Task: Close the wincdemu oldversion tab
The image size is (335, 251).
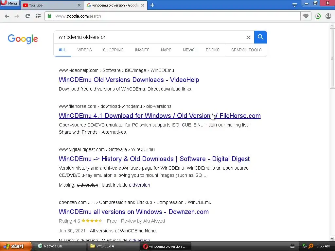Action: pyautogui.click(x=143, y=5)
